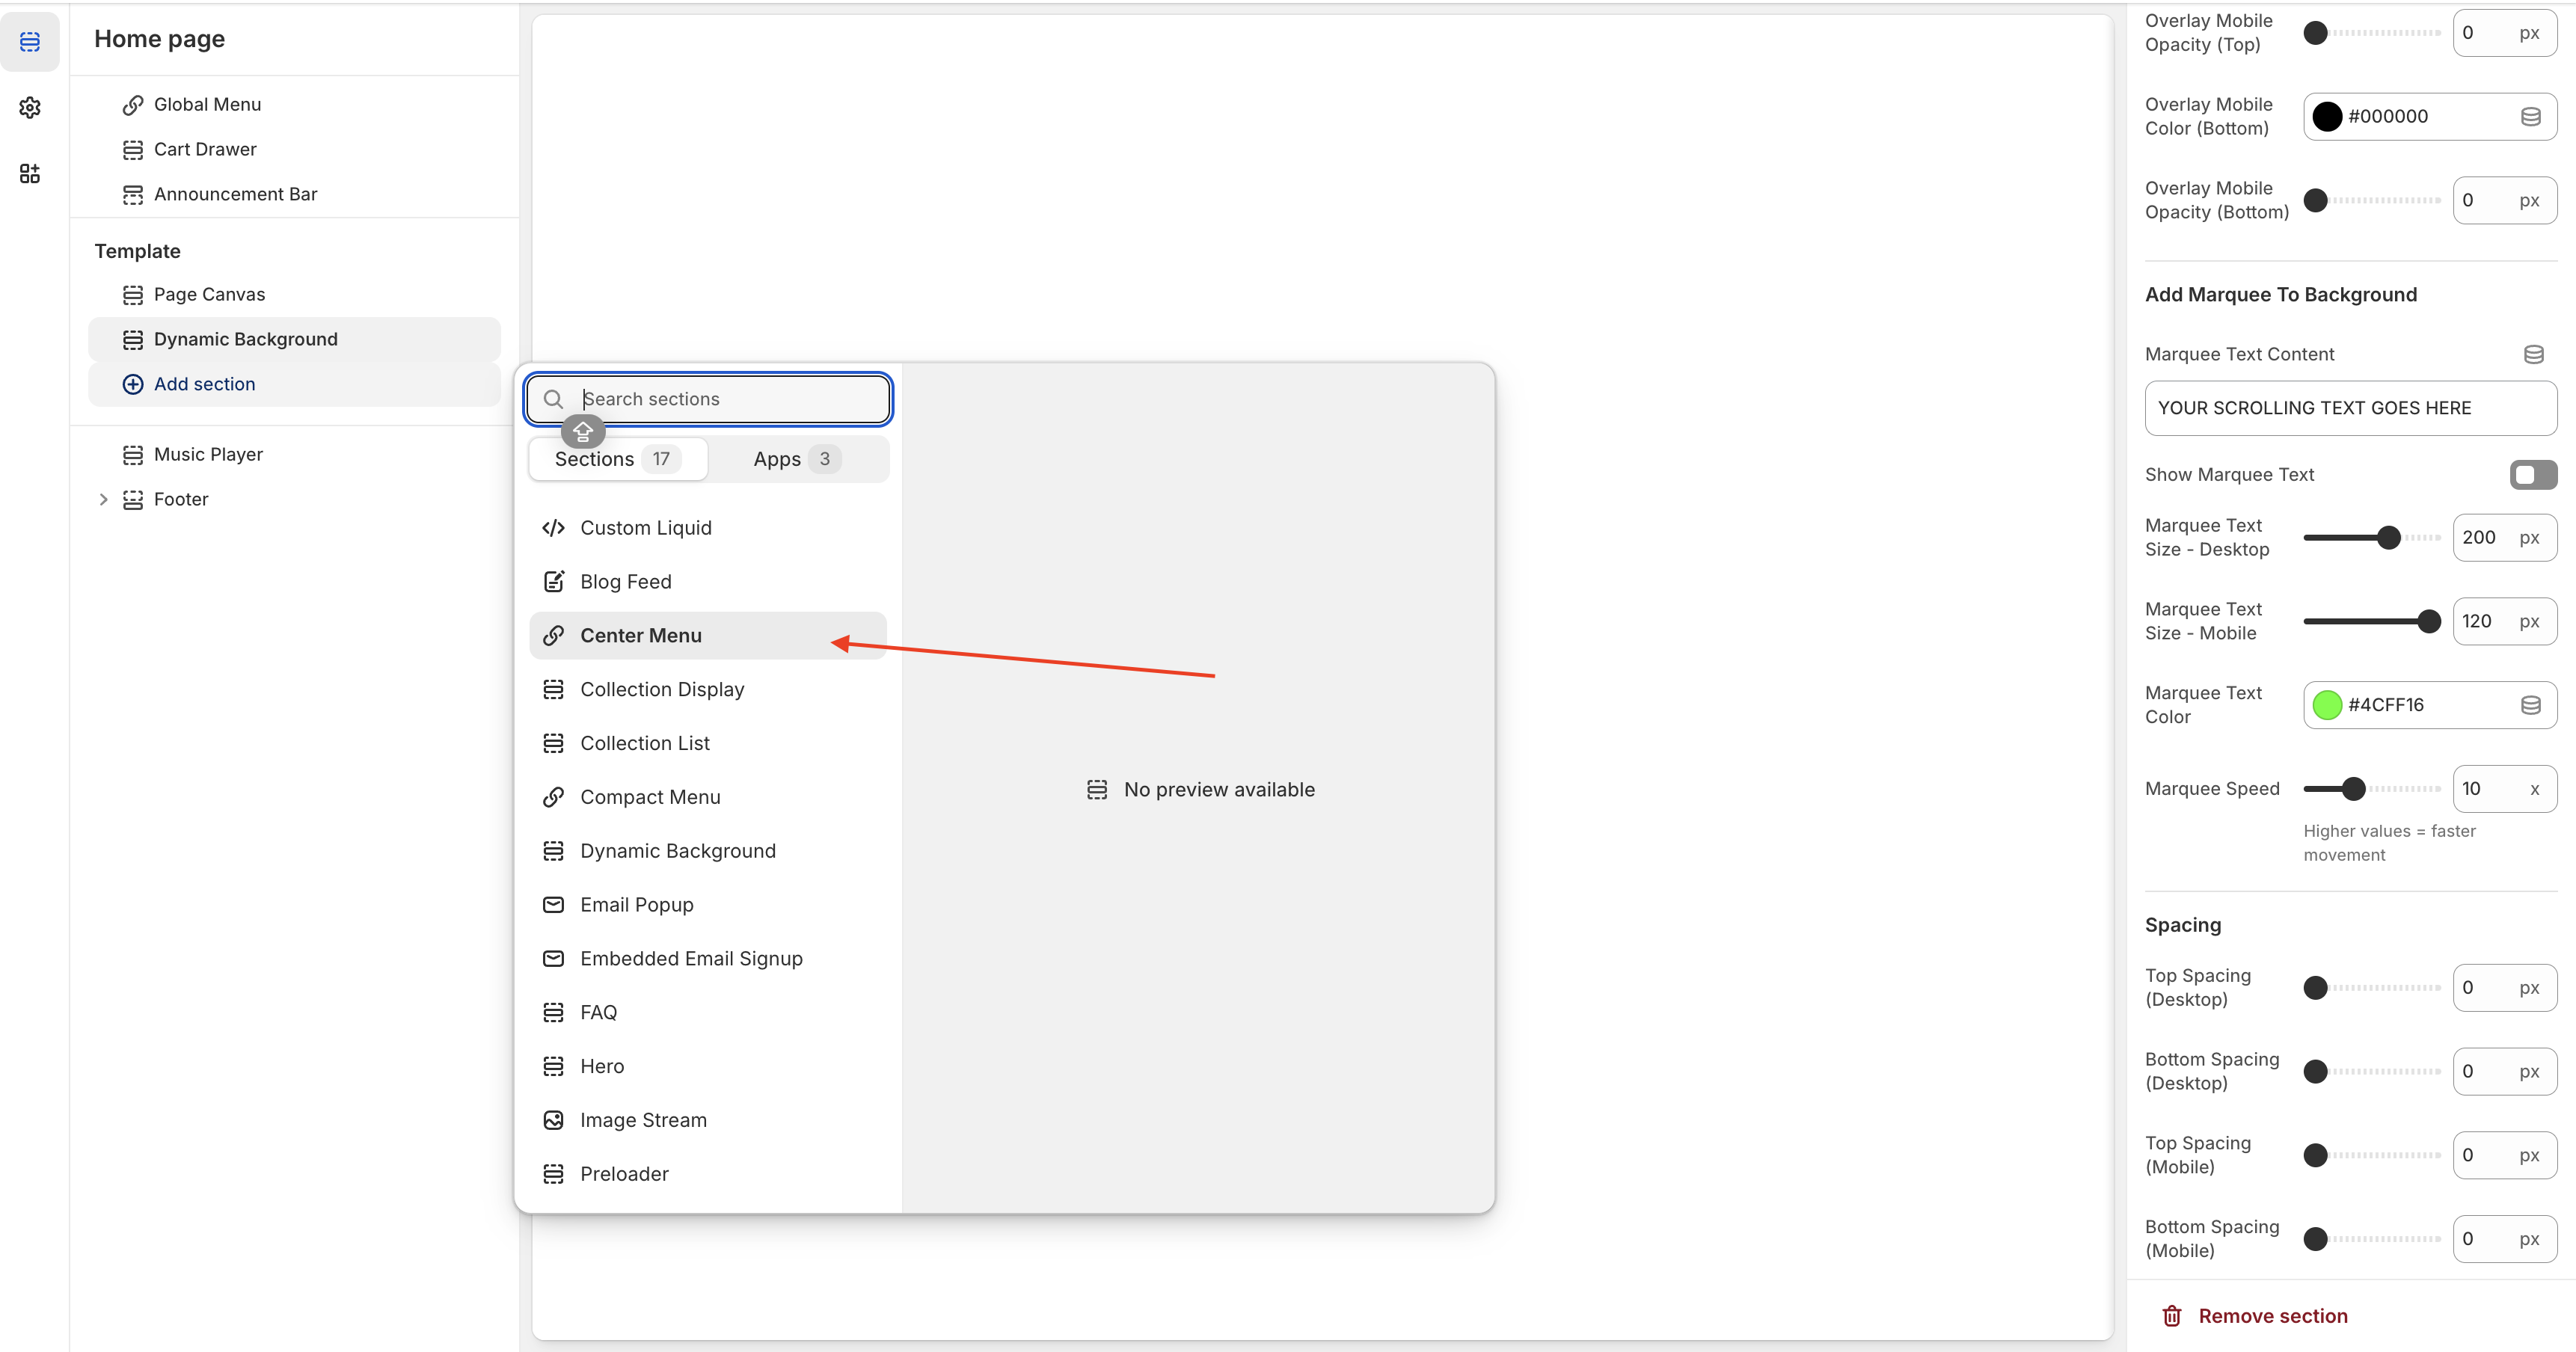Toggle the Show Marquee Text switch

[2532, 474]
